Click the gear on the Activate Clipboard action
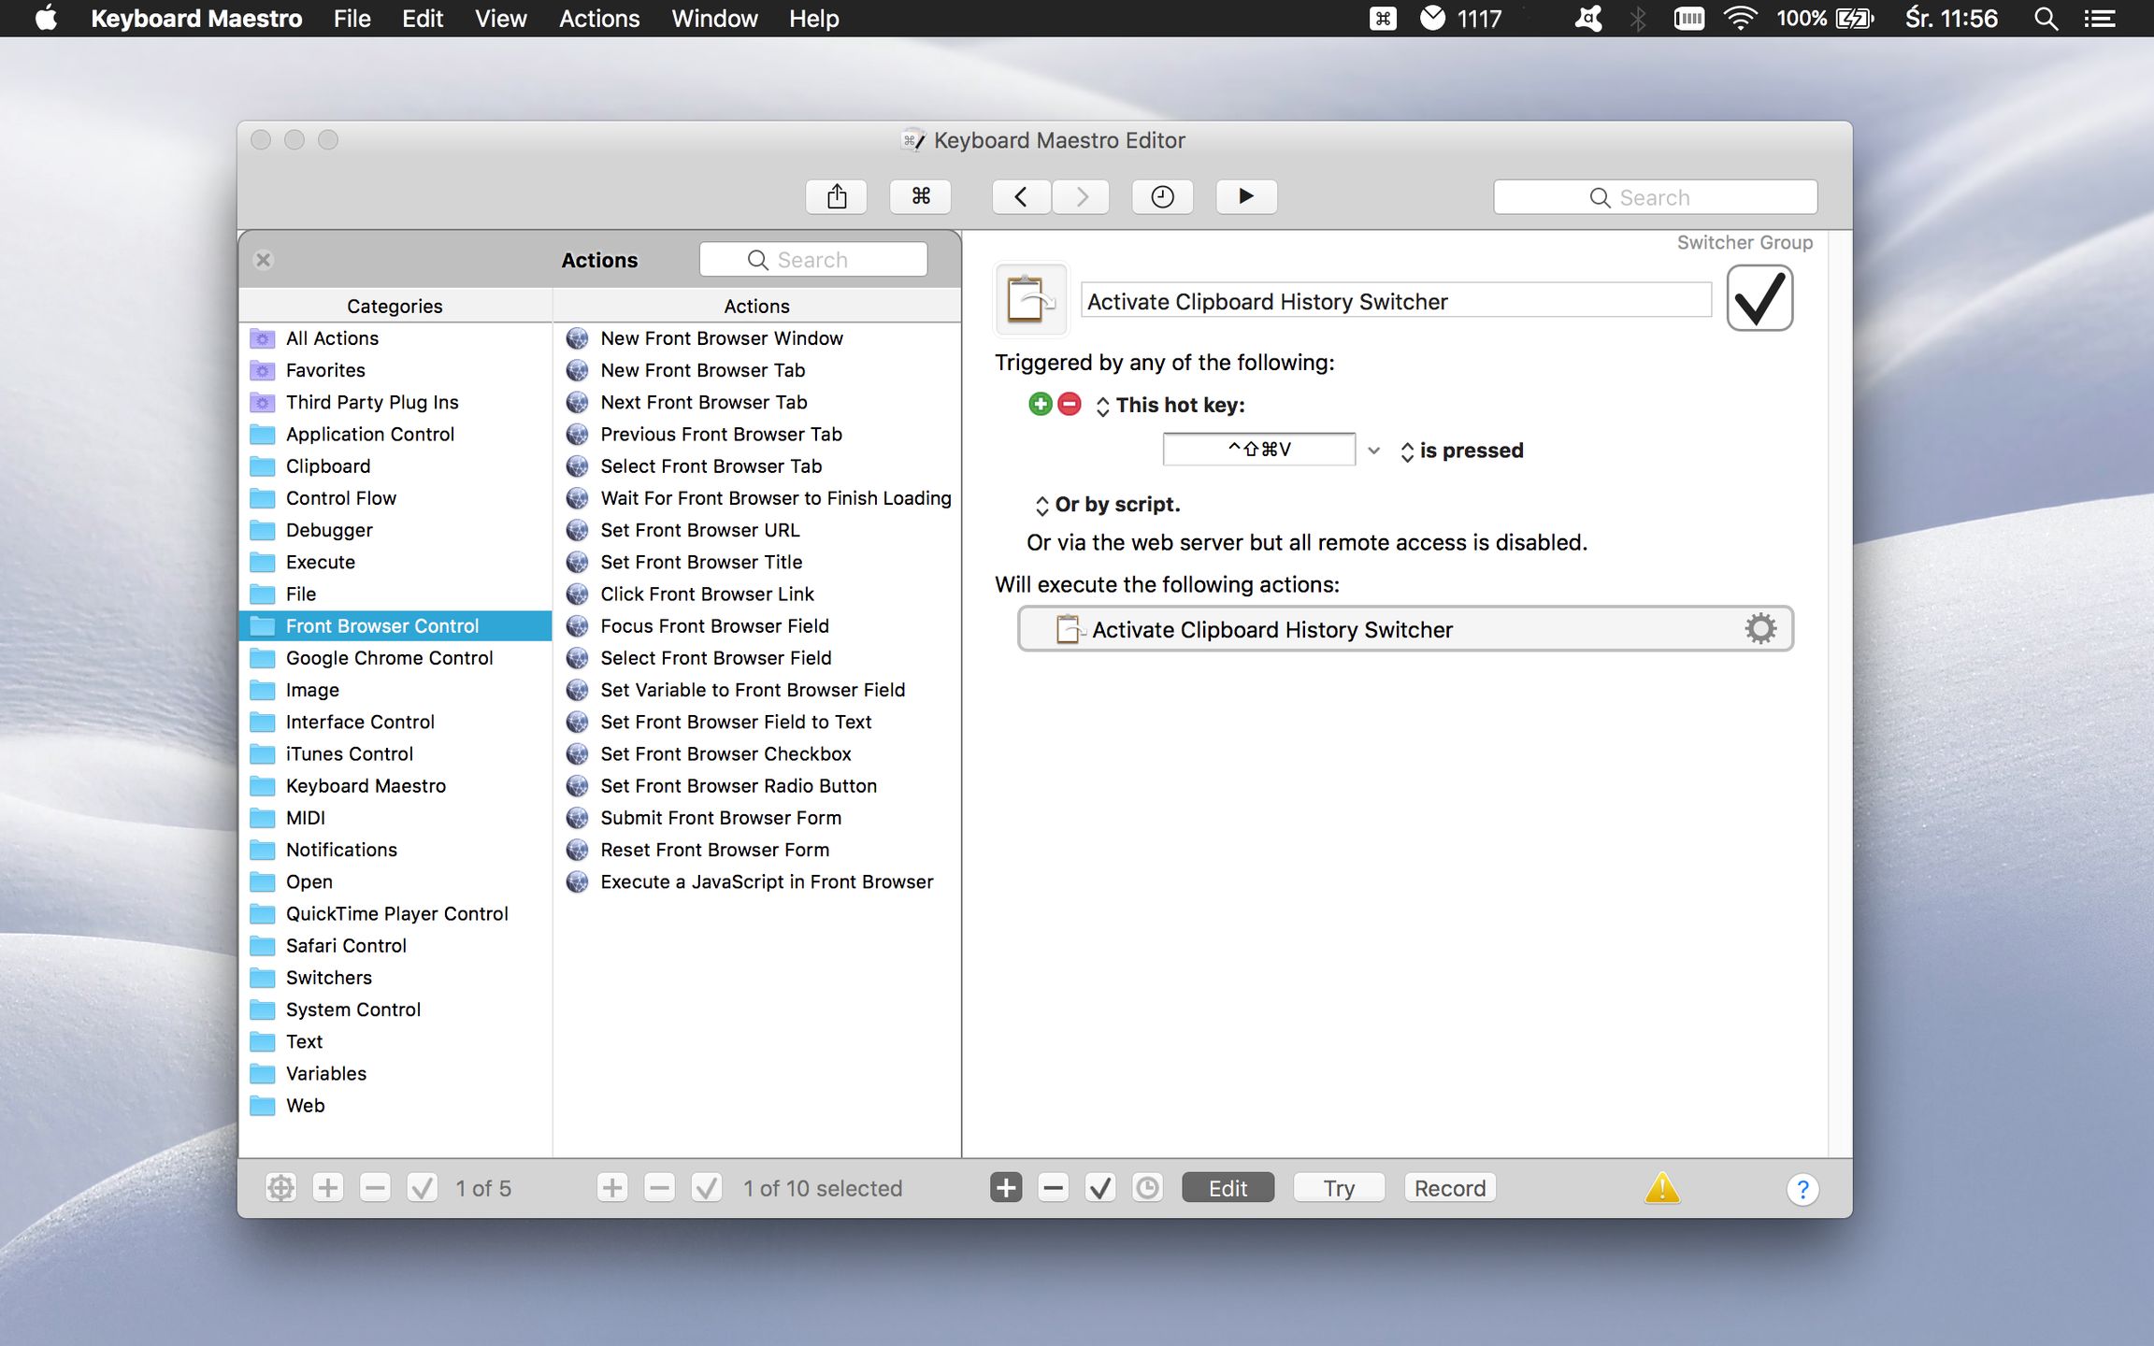 point(1759,629)
